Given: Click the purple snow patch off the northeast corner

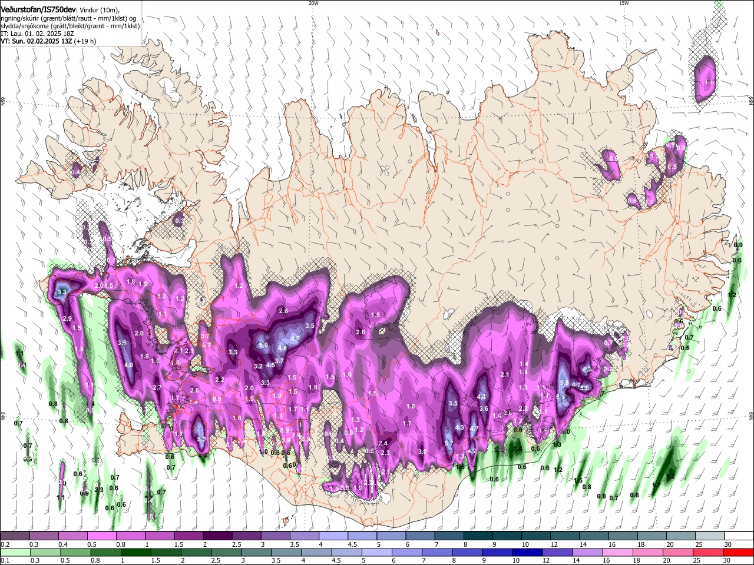Looking at the screenshot, I should [x=706, y=78].
